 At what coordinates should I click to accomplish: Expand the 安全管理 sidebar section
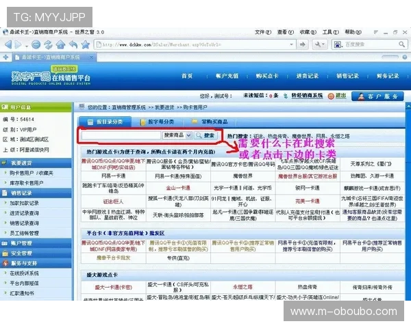pos(36,254)
